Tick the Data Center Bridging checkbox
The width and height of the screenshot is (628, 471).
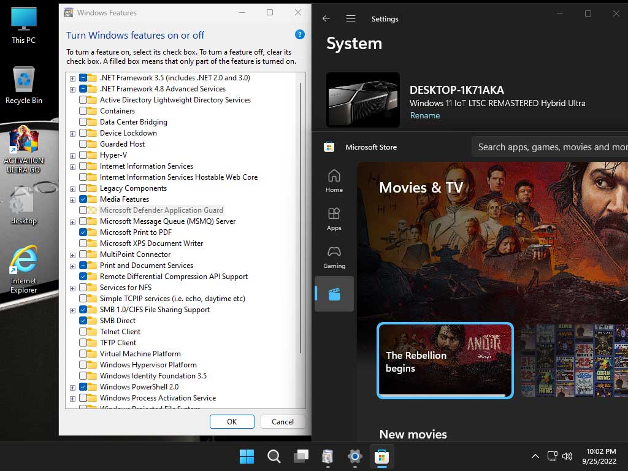83,122
